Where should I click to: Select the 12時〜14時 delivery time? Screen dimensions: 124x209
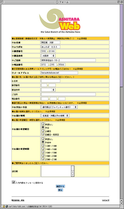pyautogui.click(x=43, y=145)
